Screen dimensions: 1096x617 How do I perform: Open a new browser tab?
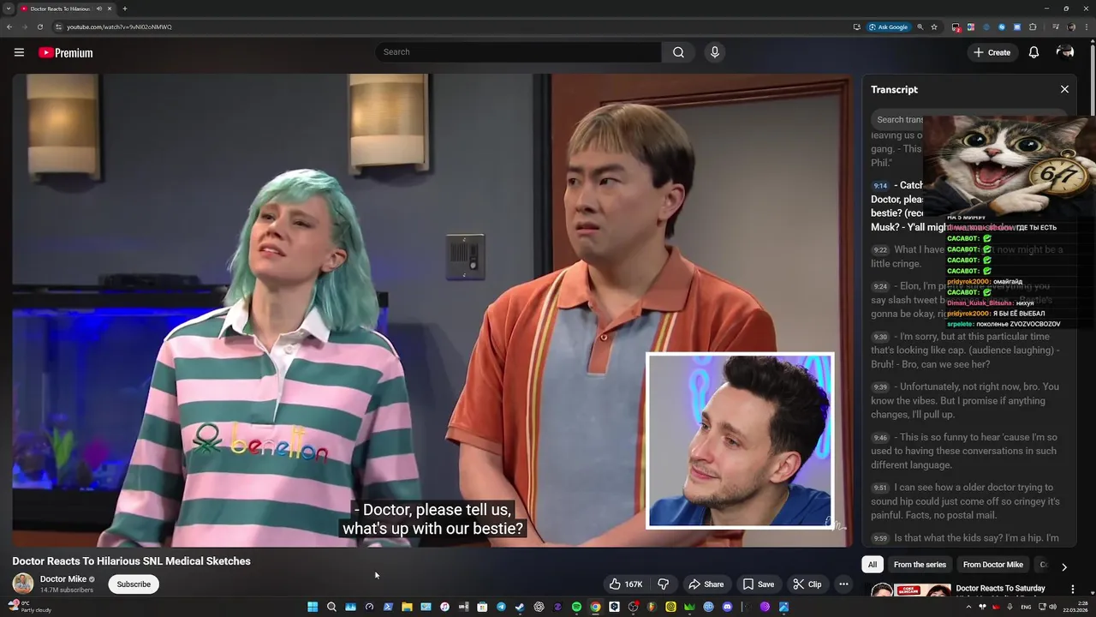pyautogui.click(x=125, y=9)
